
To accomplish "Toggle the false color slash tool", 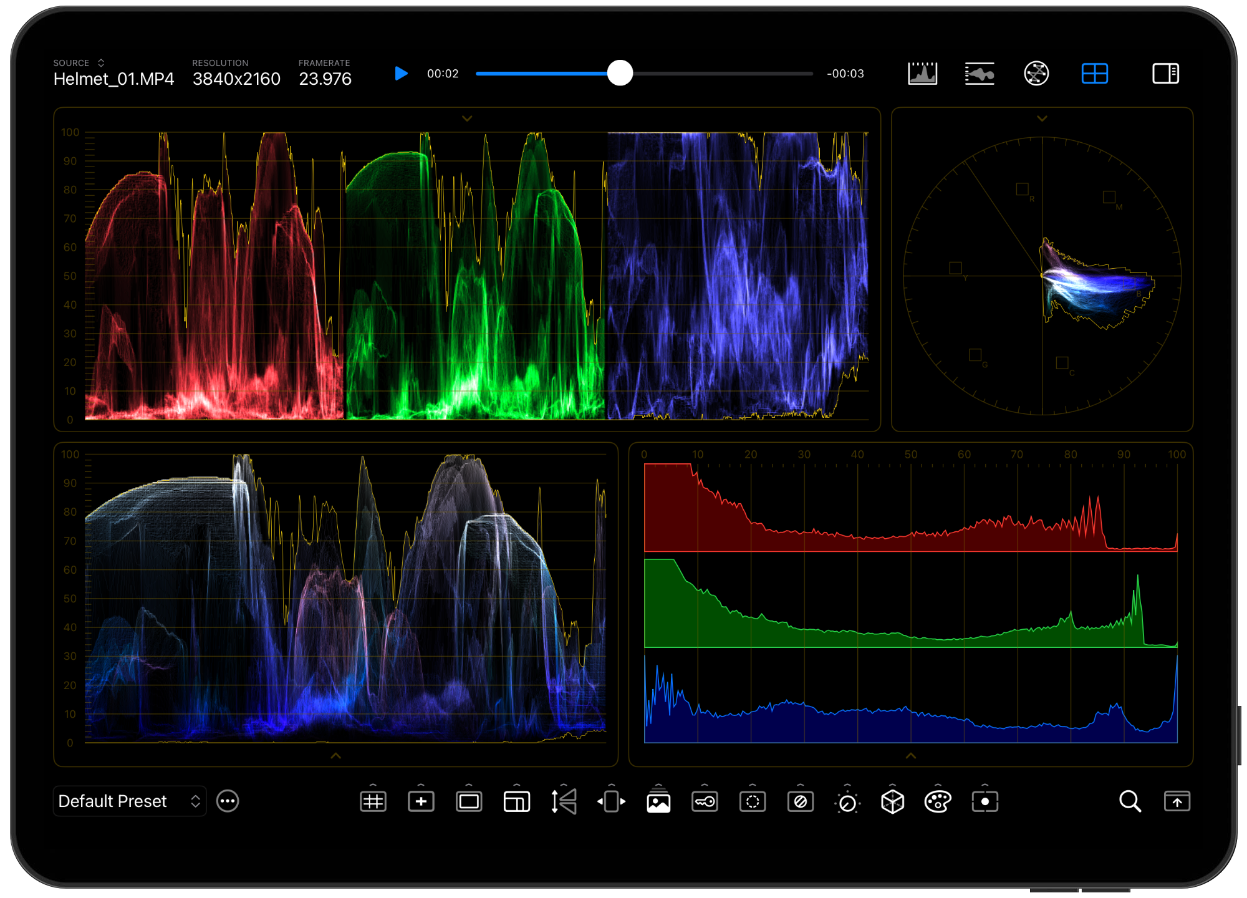I will [x=801, y=801].
